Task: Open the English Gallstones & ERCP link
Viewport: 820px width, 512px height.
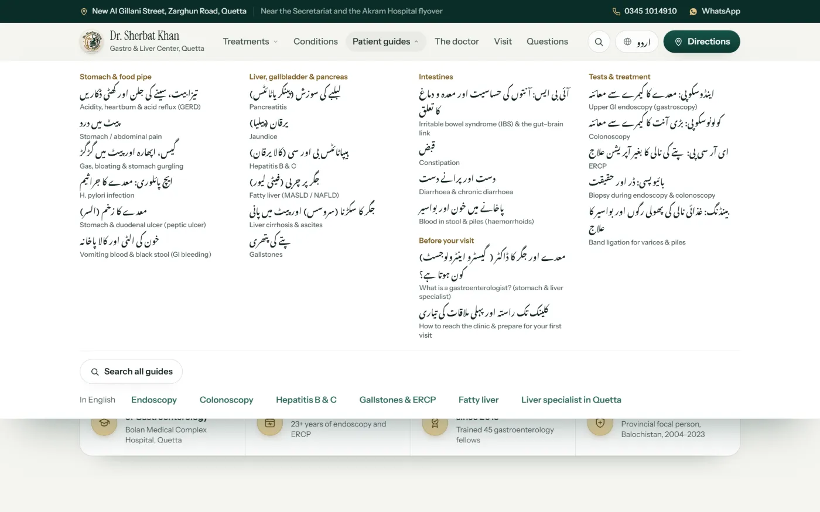Action: pos(398,400)
